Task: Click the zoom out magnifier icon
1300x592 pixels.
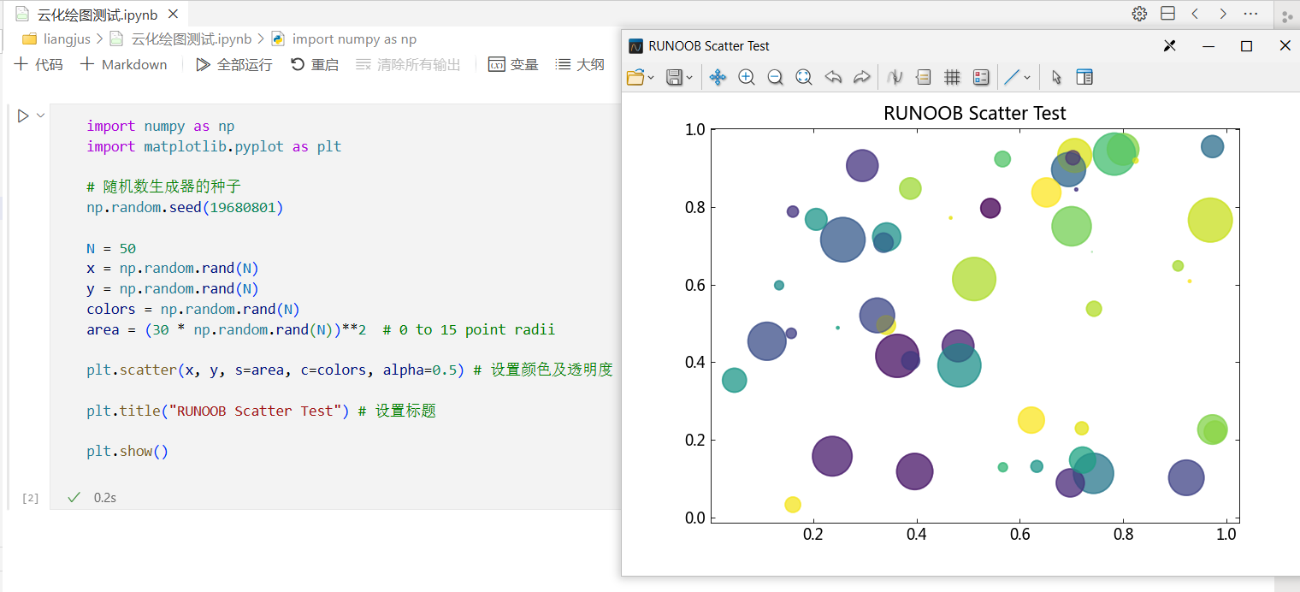Action: [x=775, y=78]
